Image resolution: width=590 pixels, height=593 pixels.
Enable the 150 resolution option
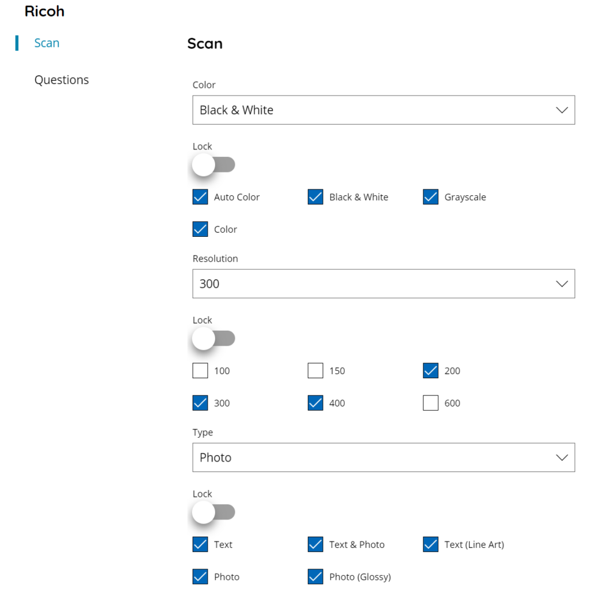tap(315, 371)
